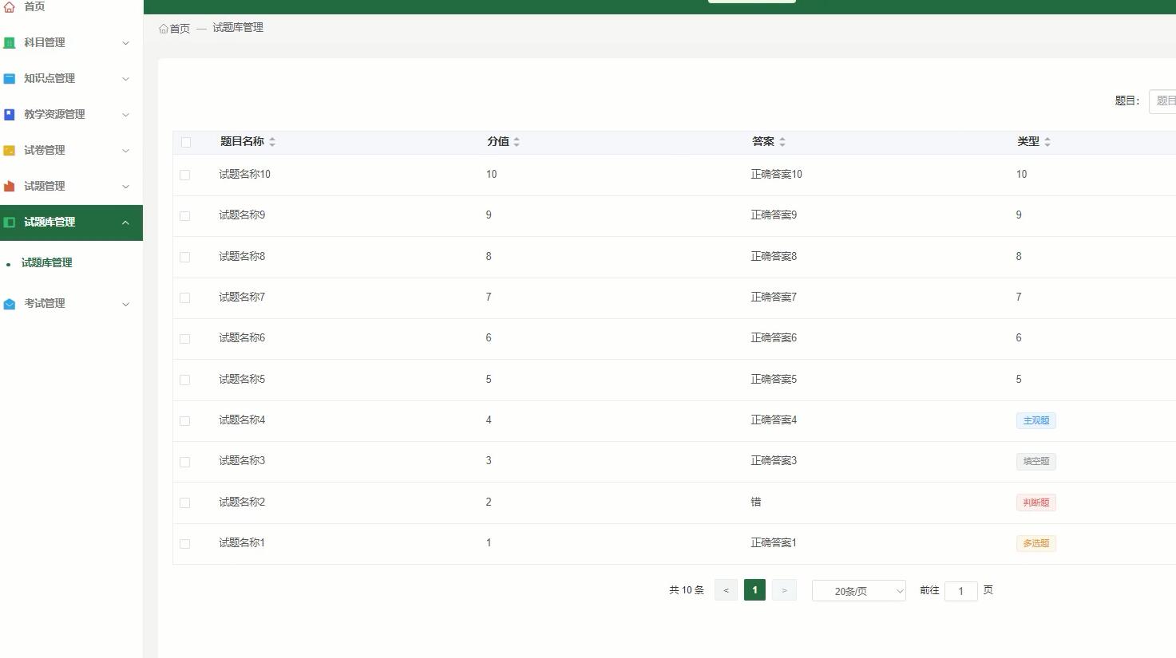Select the 试题库管理 submenu item
The width and height of the screenshot is (1176, 658).
(47, 263)
